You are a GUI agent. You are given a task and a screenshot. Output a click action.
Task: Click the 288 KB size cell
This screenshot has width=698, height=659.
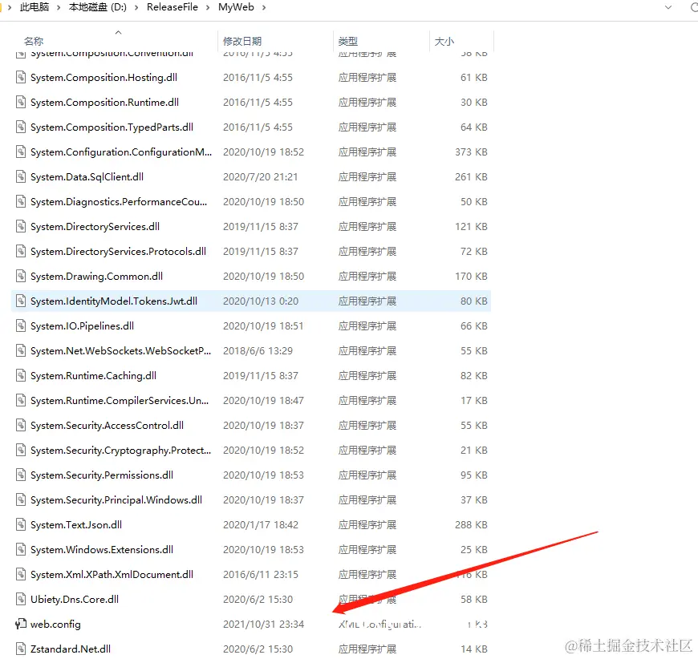click(x=471, y=525)
